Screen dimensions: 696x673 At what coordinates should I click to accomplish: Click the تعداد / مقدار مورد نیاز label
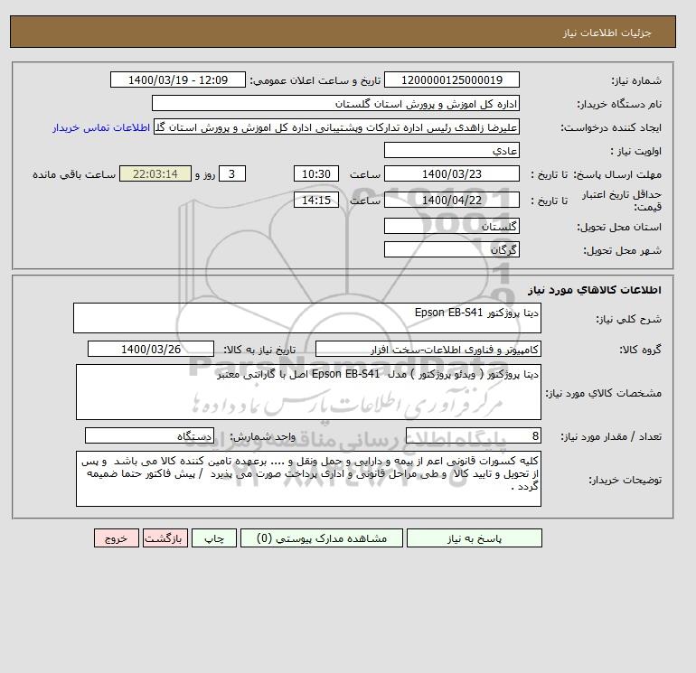pos(611,436)
